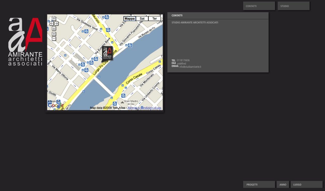Pan the map up with arrow

click(54, 19)
